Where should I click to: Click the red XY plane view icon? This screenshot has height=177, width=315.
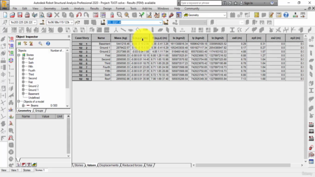11,39
